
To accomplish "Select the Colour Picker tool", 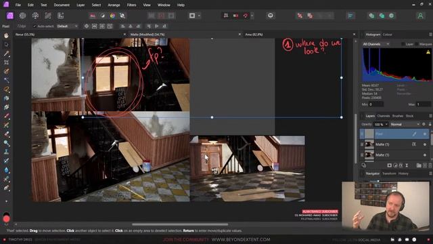I will click(x=6, y=54).
